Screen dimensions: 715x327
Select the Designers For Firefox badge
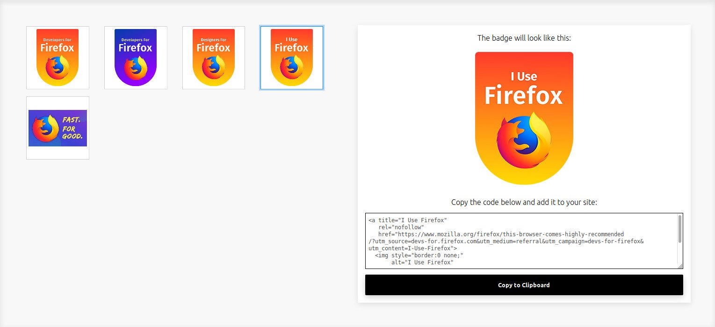tap(213, 57)
